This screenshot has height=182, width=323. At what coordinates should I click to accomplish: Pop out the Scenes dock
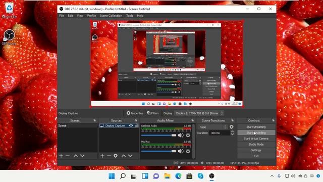click(x=94, y=120)
